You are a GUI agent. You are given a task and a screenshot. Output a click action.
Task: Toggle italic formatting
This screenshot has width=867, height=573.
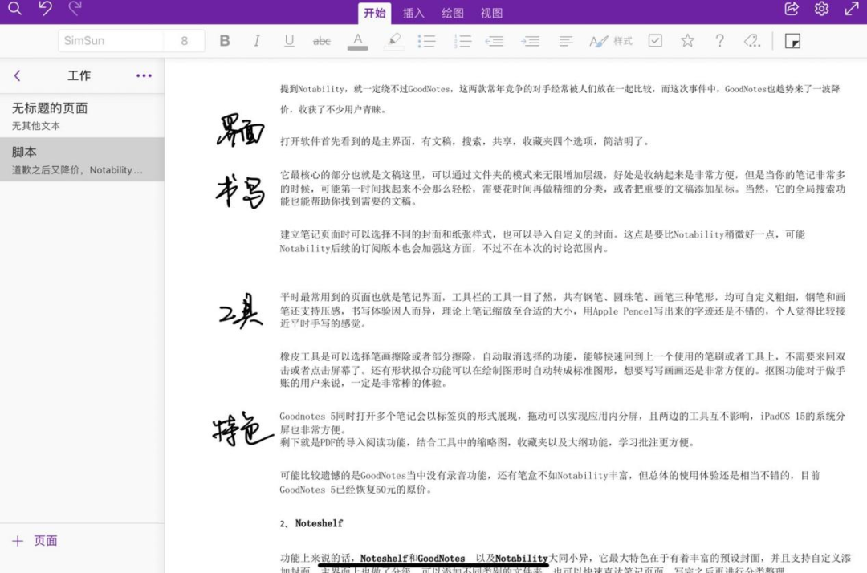tap(257, 41)
